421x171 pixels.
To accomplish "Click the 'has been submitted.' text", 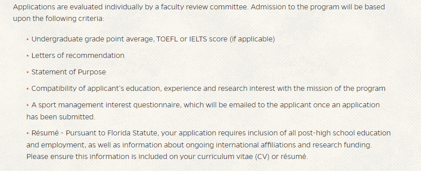I will point(61,117).
